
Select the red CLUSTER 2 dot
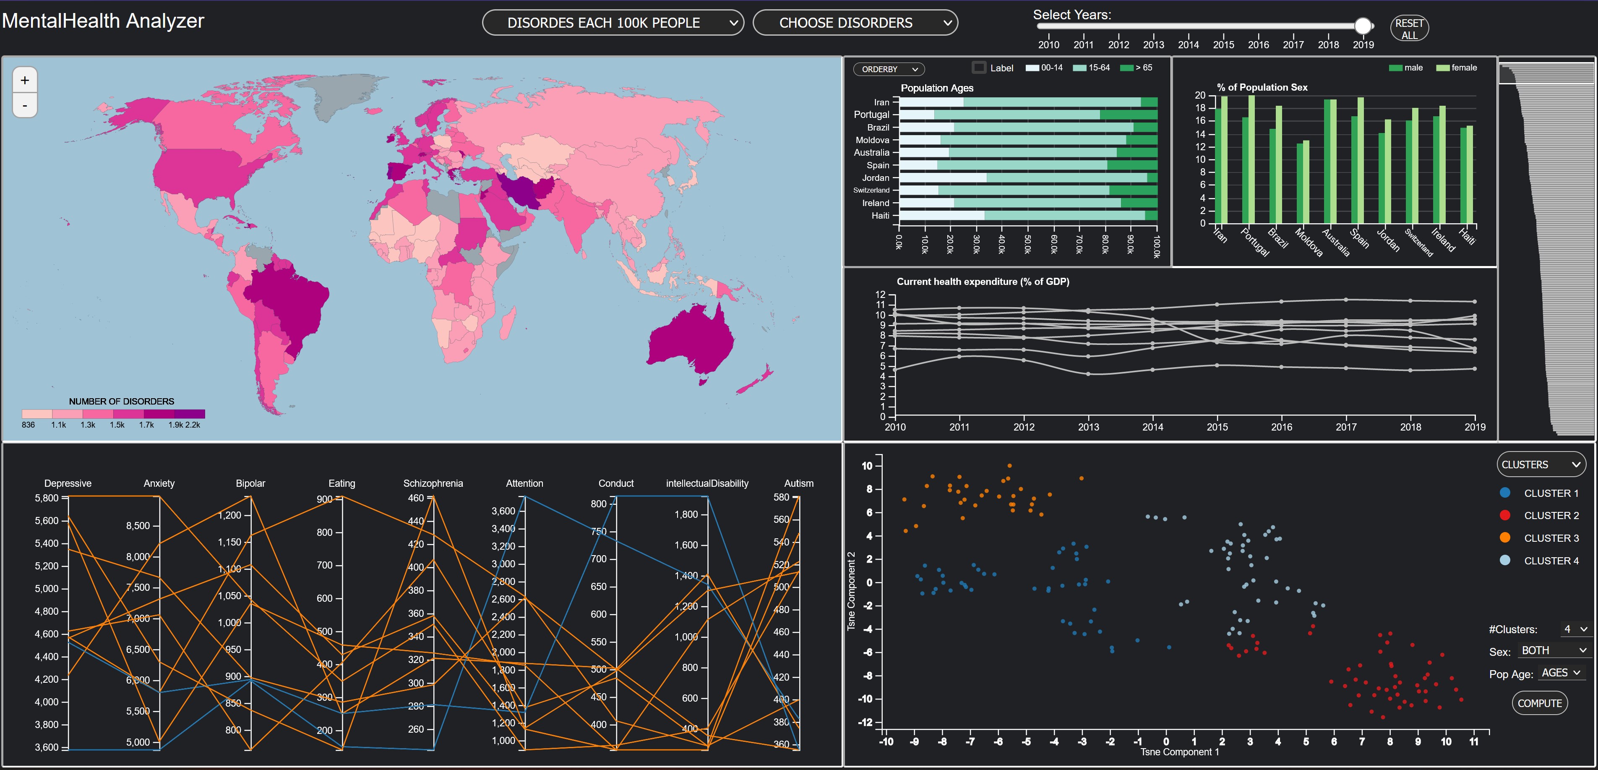pyautogui.click(x=1506, y=515)
